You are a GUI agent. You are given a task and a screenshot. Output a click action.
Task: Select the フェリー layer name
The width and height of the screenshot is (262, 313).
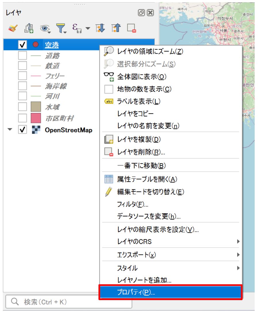coord(55,76)
